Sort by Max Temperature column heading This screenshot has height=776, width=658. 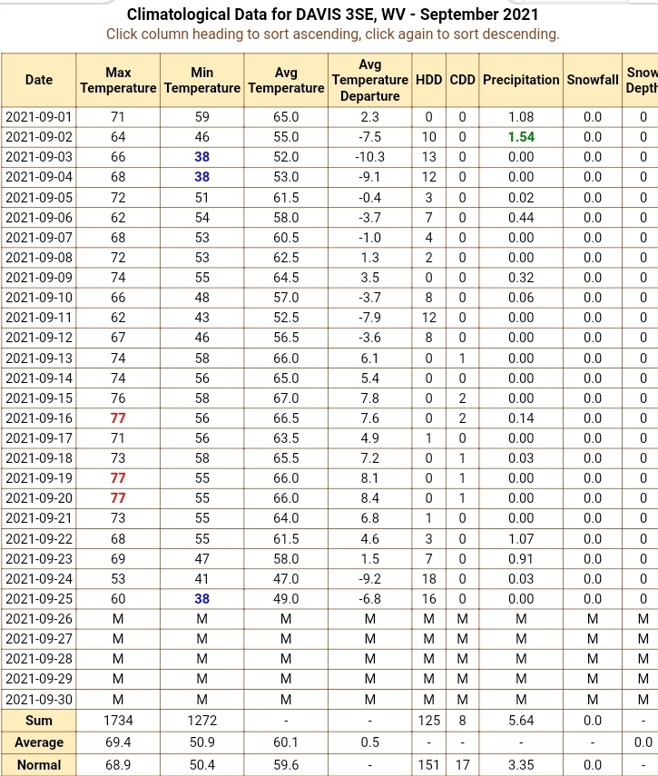click(x=118, y=80)
